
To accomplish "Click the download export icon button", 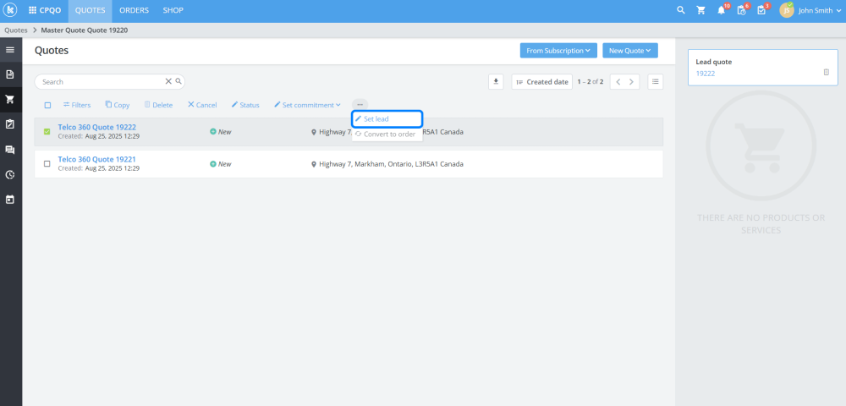I will click(496, 81).
